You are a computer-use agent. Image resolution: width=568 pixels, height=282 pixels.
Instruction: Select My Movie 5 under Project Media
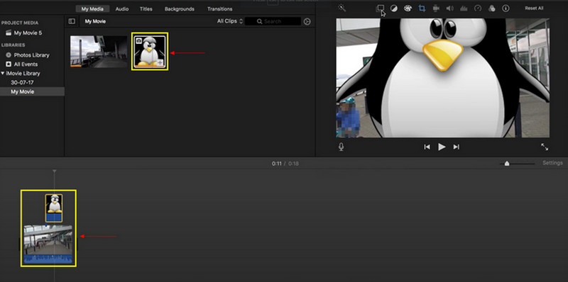tap(28, 33)
